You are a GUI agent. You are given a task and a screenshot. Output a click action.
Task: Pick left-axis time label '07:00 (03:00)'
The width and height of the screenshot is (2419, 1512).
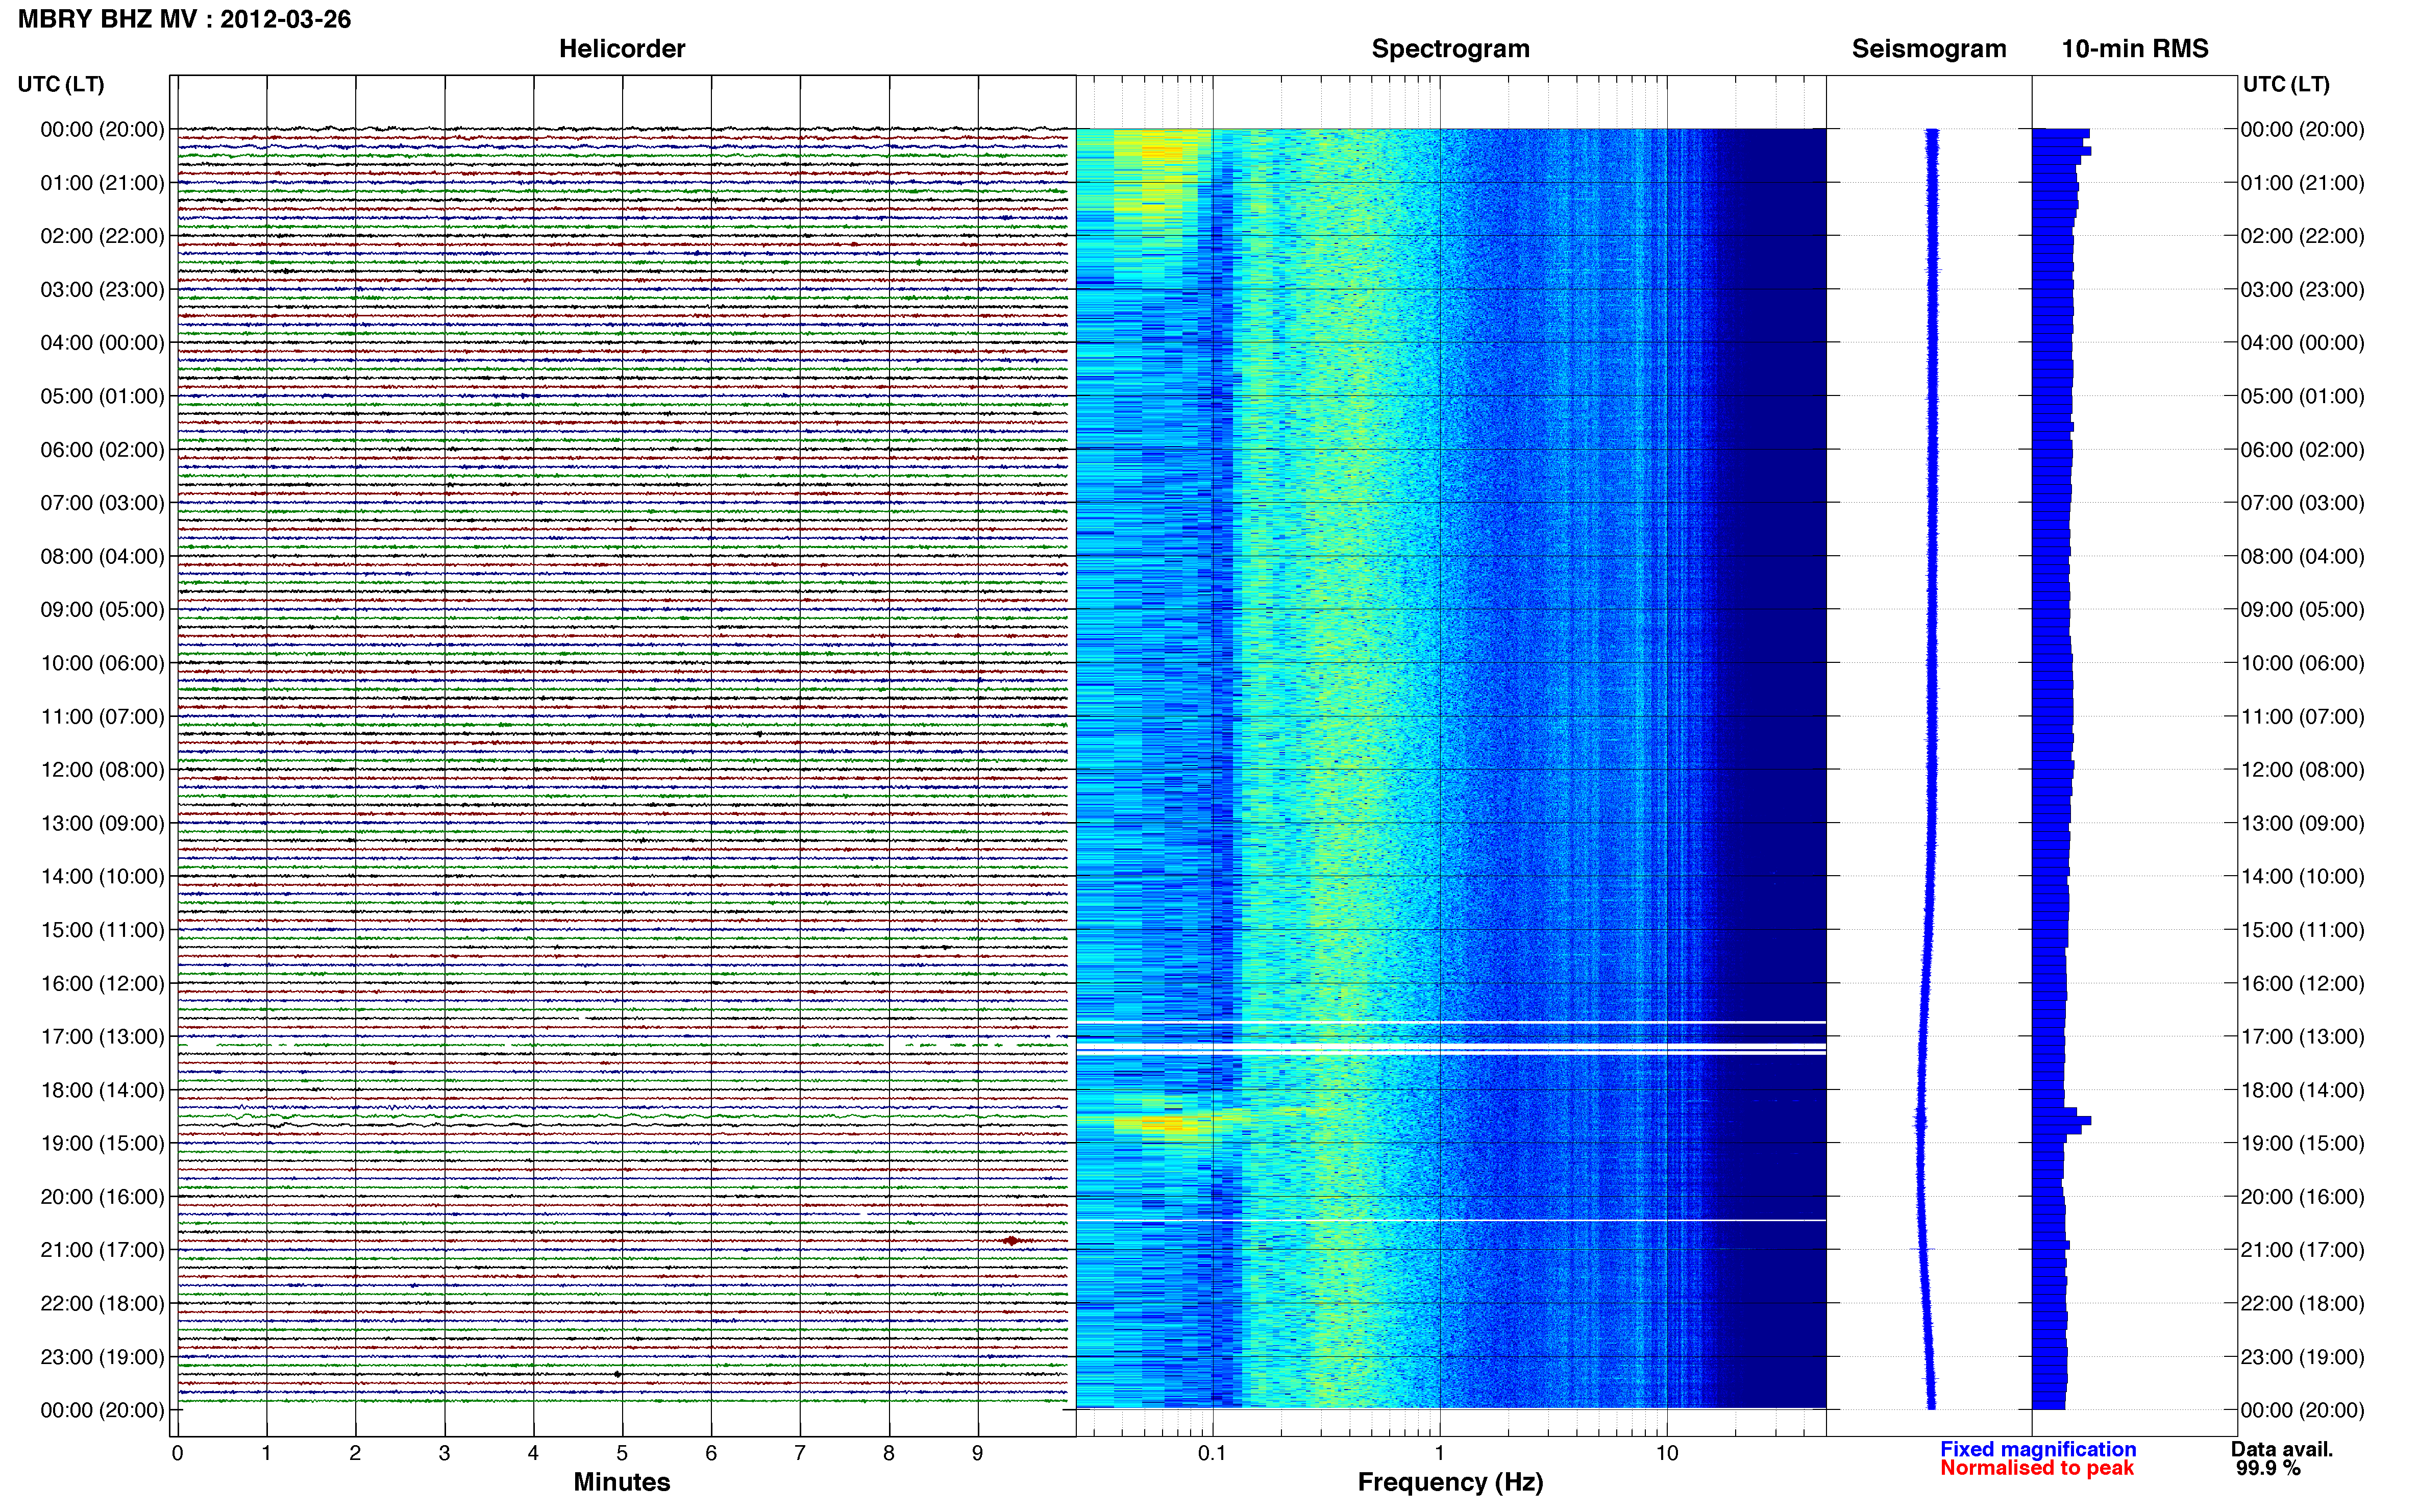(102, 503)
